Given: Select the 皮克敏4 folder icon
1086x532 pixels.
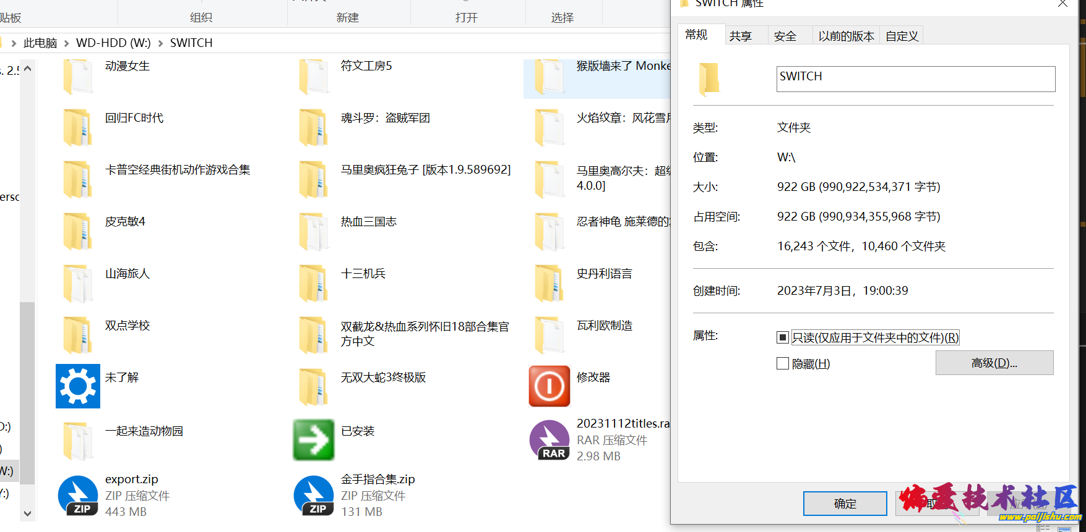Looking at the screenshot, I should point(78,231).
